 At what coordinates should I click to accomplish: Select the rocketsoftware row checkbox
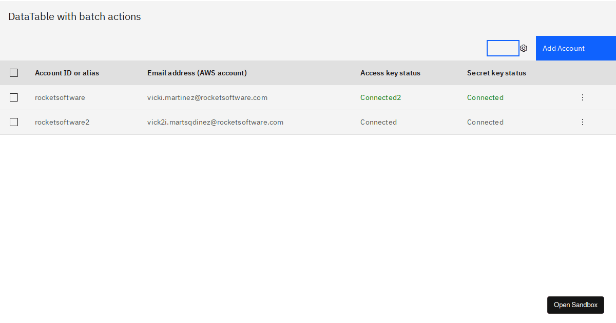[x=14, y=97]
